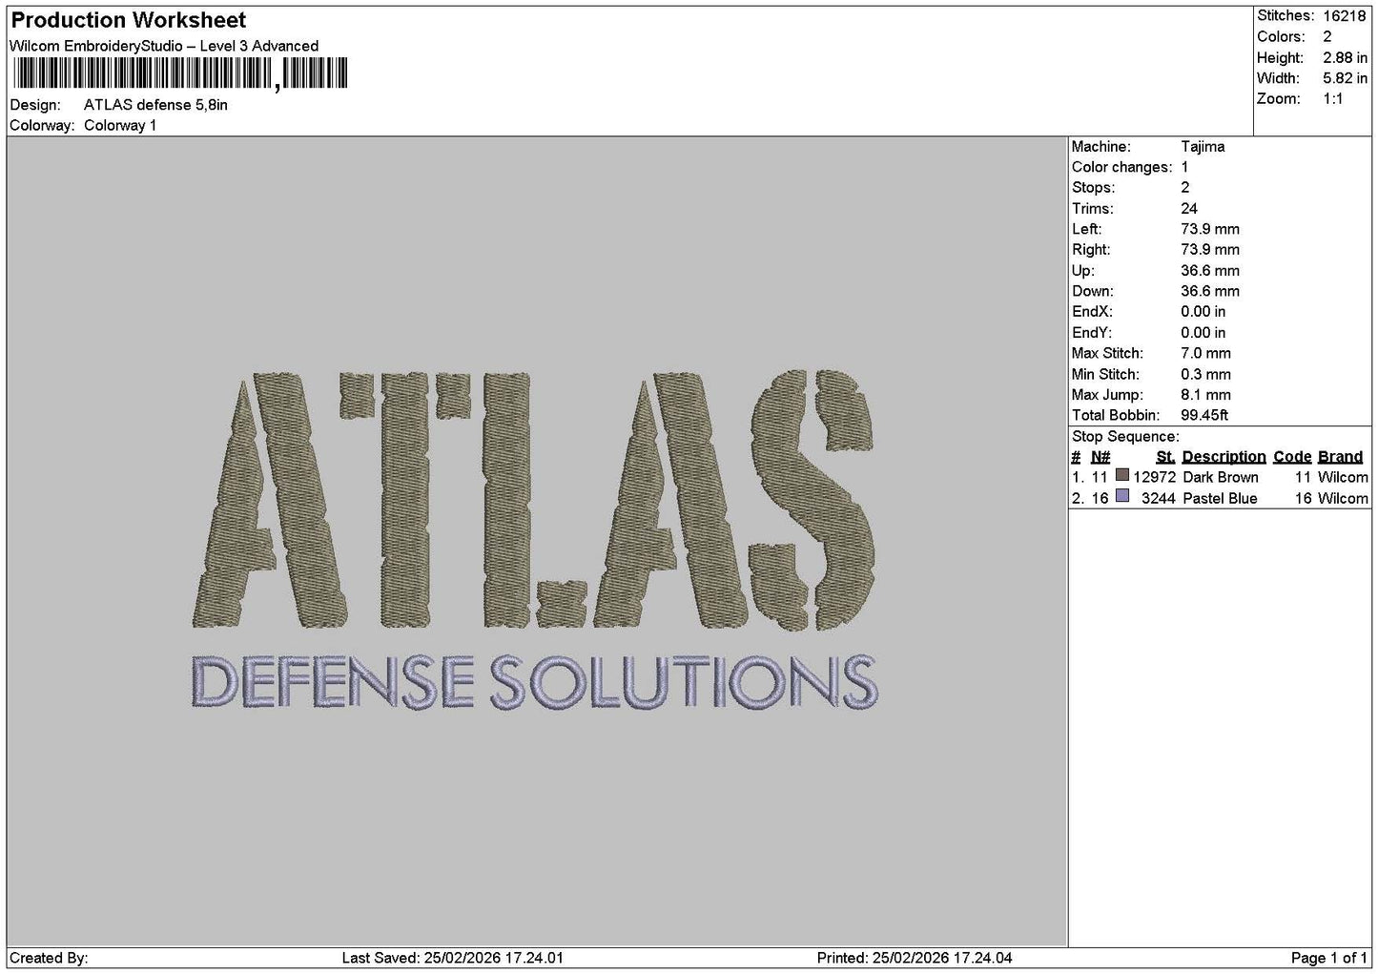Click the 'Page 1 of 1' footer text
Screen dimensions: 1378x974
click(x=1328, y=958)
